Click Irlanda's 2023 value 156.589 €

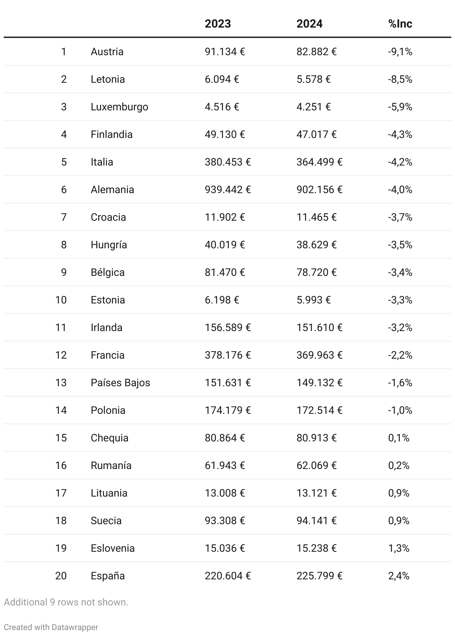click(228, 327)
